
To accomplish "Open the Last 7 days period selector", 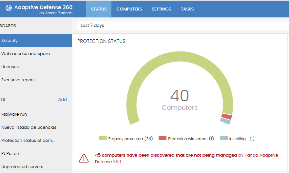I will pos(183,26).
